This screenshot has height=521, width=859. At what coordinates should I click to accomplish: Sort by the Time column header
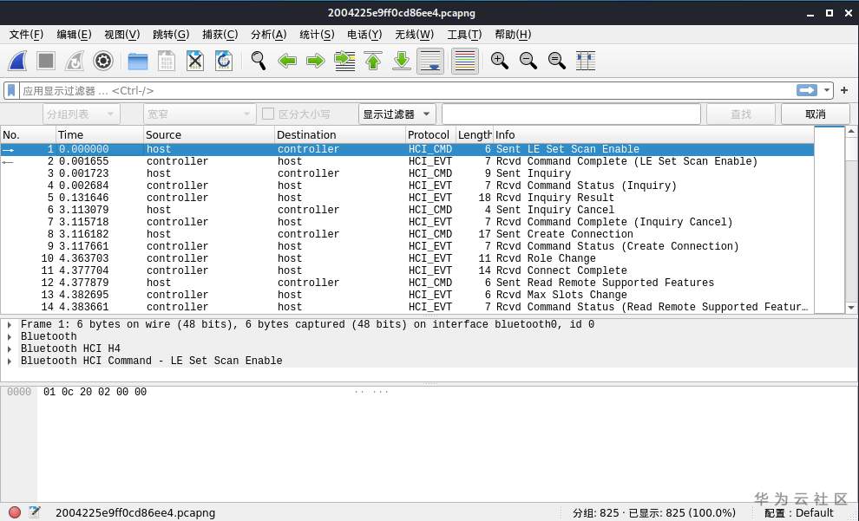pos(99,134)
